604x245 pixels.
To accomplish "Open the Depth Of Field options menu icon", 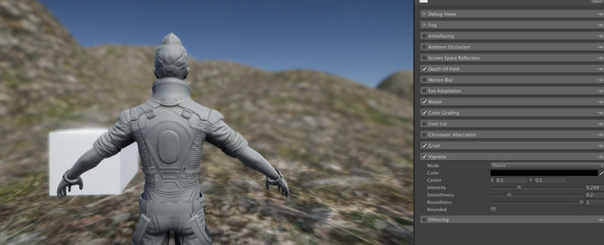I will pyautogui.click(x=601, y=69).
